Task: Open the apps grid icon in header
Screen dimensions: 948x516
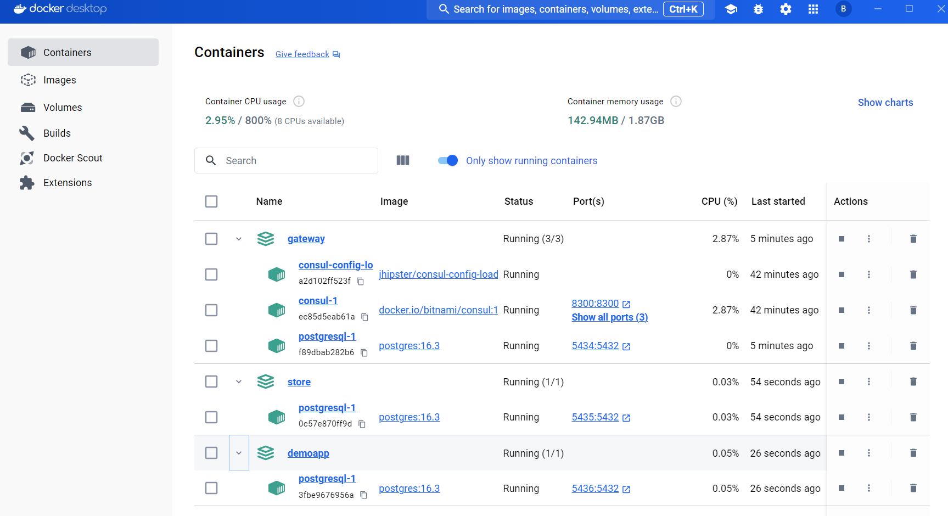Action: pyautogui.click(x=813, y=9)
